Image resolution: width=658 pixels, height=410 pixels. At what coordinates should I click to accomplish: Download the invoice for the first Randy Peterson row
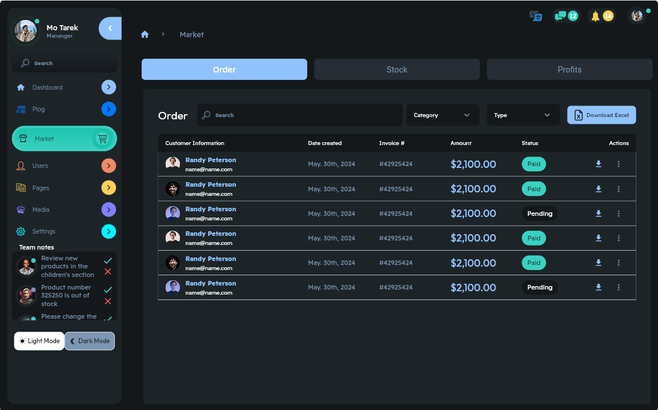click(x=598, y=164)
